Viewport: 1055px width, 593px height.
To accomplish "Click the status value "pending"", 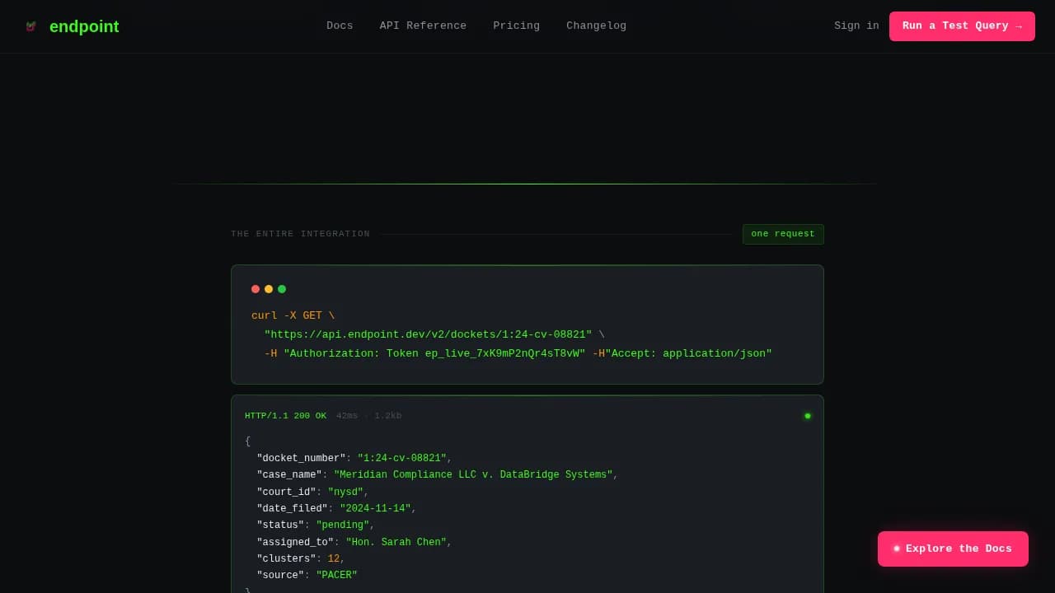I will click(343, 525).
